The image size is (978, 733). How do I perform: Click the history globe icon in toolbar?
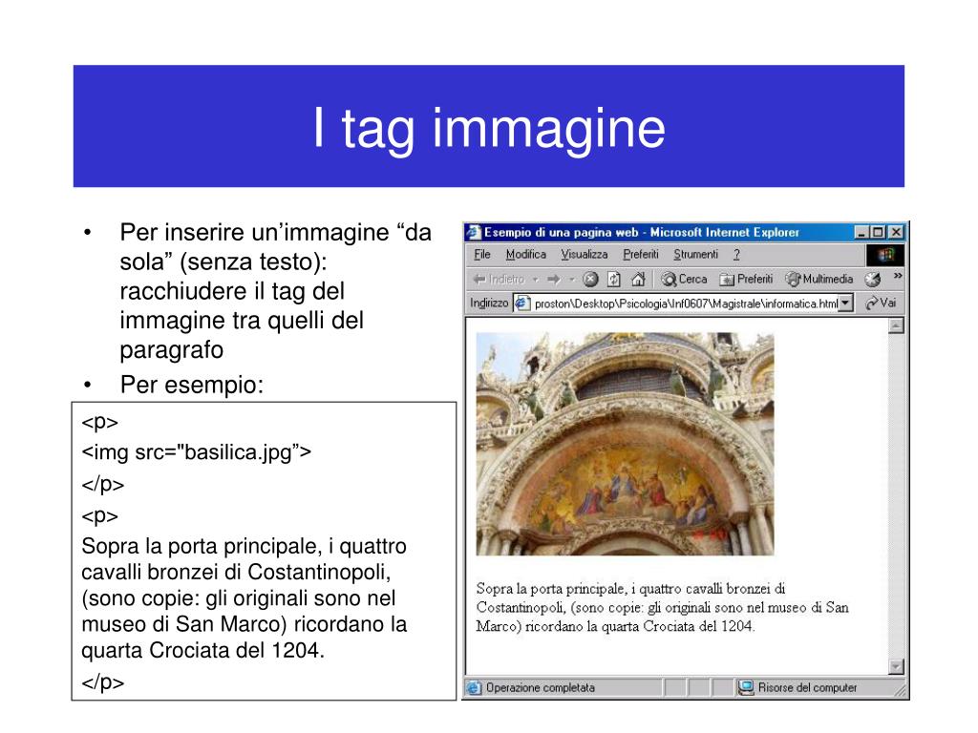873,280
